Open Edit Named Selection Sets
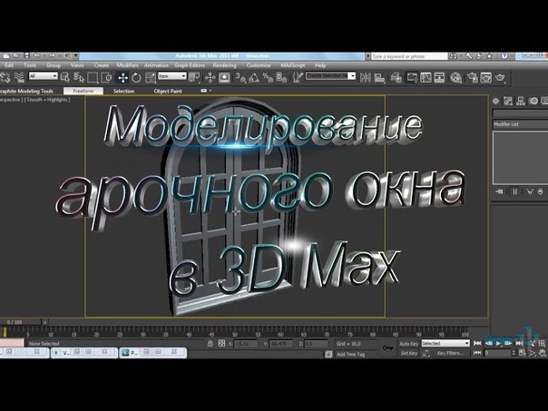This screenshot has width=548, height=411. 298,77
